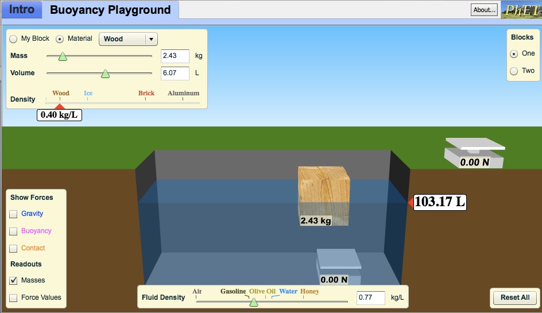Click the Reset All button
The width and height of the screenshot is (542, 313).
coord(515,297)
